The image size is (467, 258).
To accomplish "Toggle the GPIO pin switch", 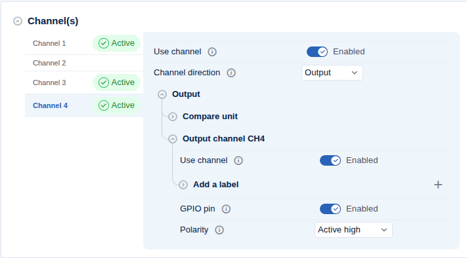I will click(330, 209).
